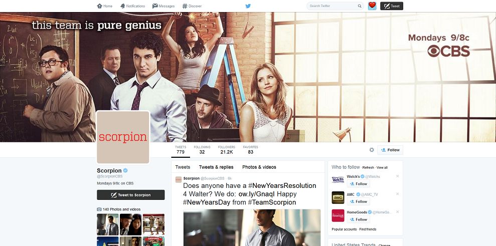This screenshot has height=246, width=496.
Task: Open the 140 Photos and videos link
Action: pyautogui.click(x=121, y=209)
